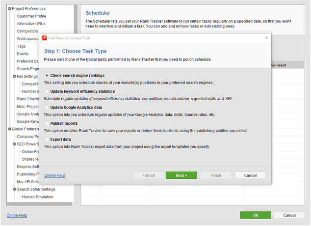Select Export data radio button
311x226 pixels.
click(x=47, y=140)
